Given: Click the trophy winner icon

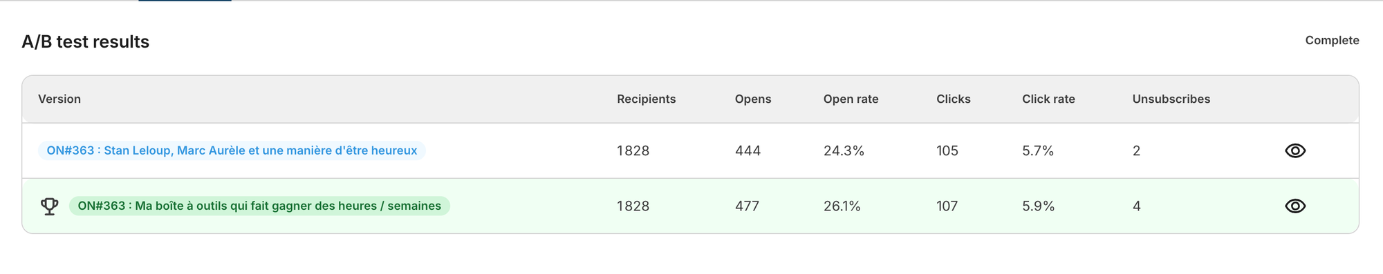Looking at the screenshot, I should point(50,206).
